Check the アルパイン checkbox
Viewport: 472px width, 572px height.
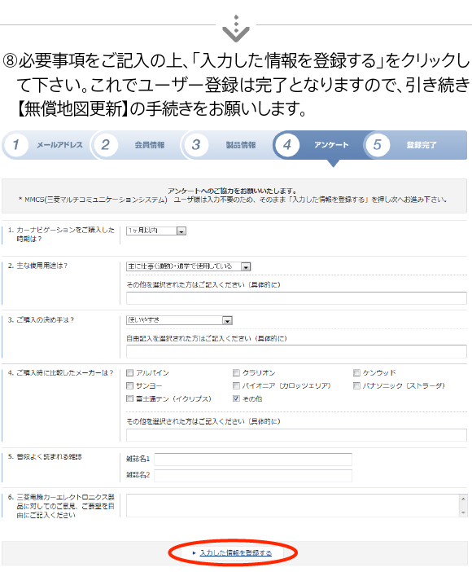(129, 373)
